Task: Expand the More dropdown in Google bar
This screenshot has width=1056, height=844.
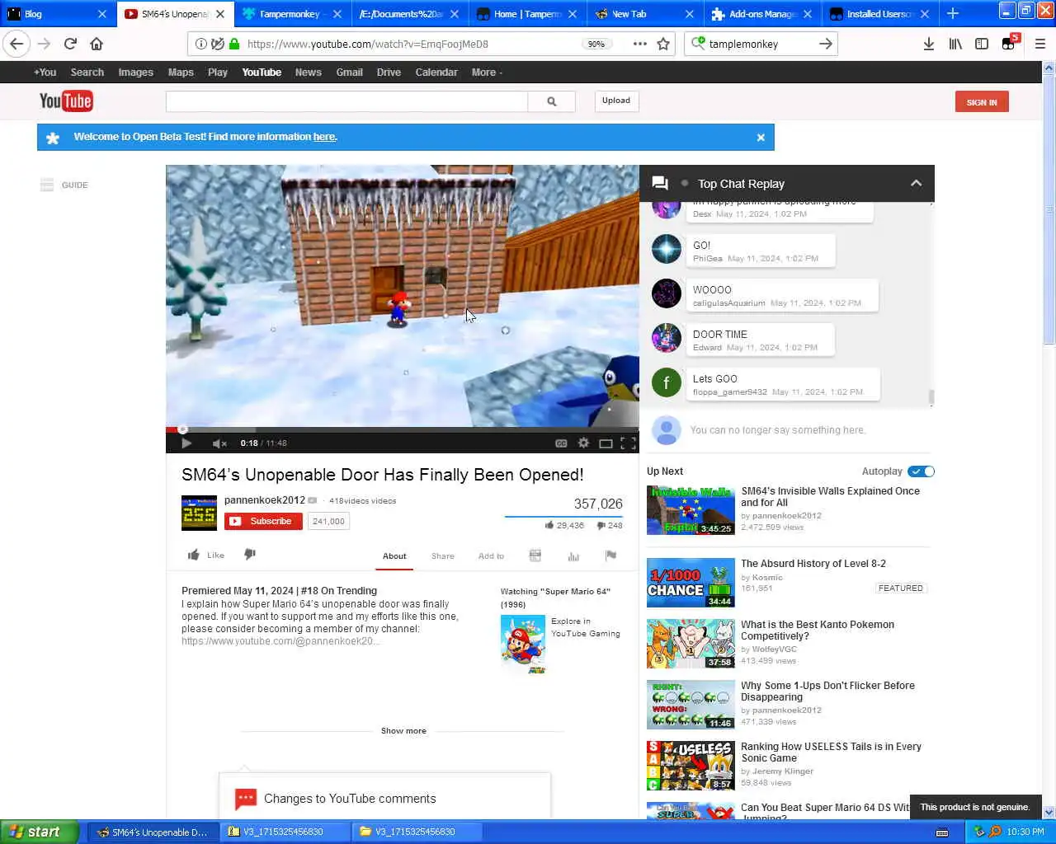Action: click(487, 73)
